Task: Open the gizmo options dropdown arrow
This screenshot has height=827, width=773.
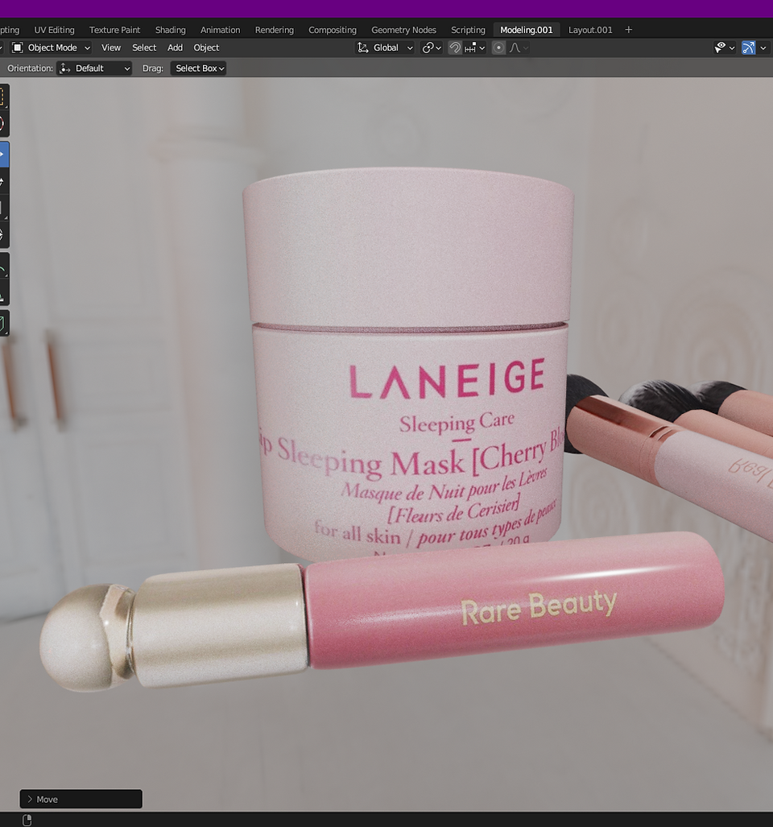Action: point(763,48)
